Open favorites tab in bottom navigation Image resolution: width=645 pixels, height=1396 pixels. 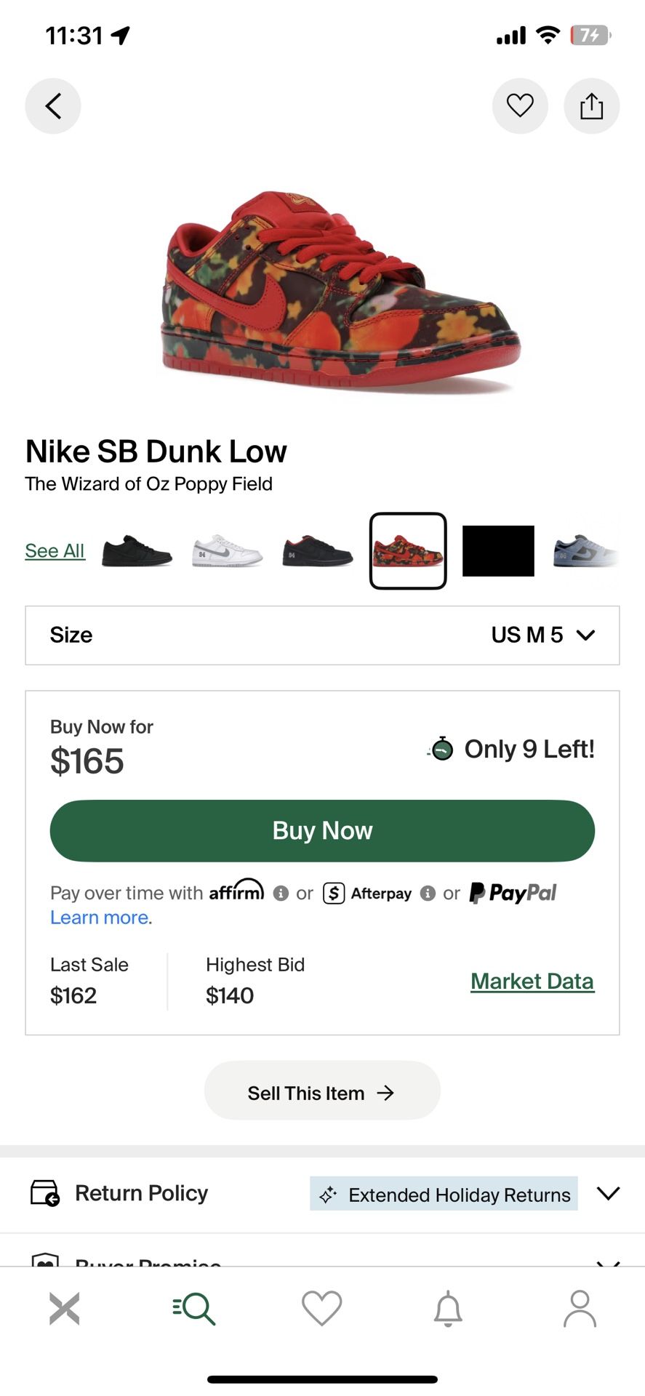(321, 1309)
